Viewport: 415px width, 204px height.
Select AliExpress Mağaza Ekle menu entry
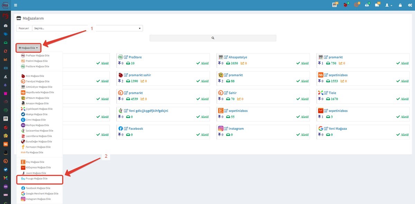[x=38, y=167]
